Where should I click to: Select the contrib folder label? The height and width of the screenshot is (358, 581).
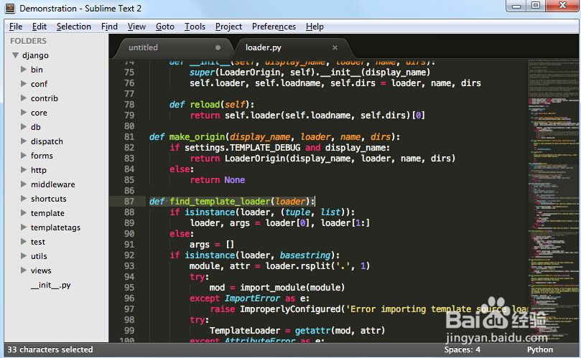45,98
